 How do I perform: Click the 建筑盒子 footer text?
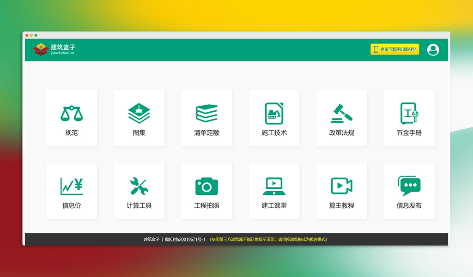152,239
